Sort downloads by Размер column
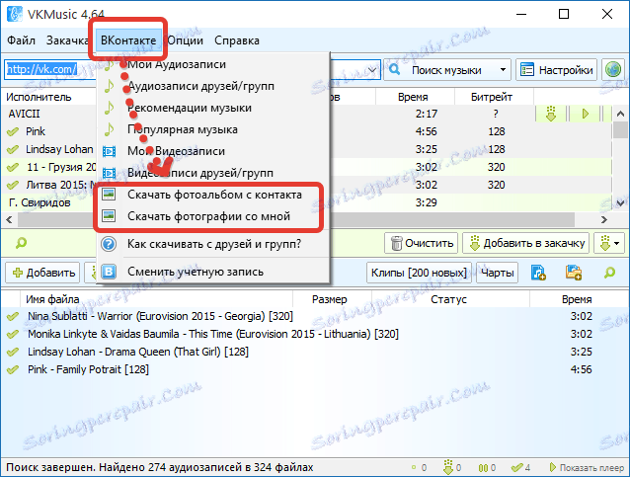Viewport: 630px width, 477px height. coord(330,299)
